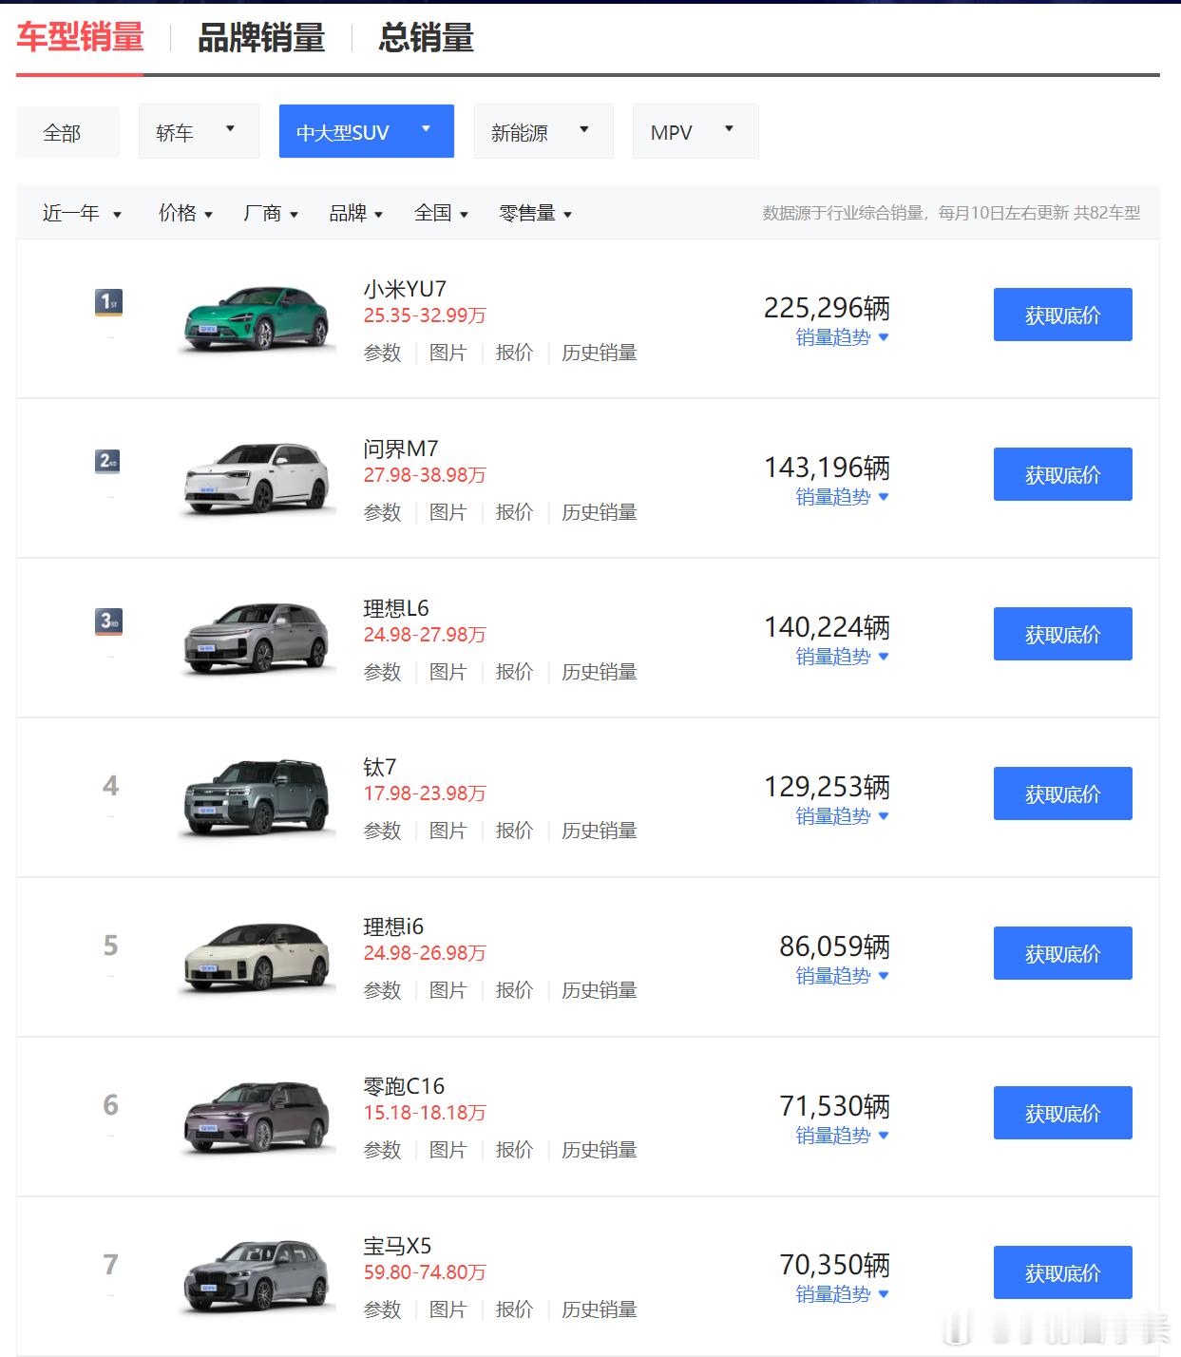This screenshot has height=1357, width=1181.
Task: Open 图片 link for 理想L6
Action: pyautogui.click(x=448, y=672)
